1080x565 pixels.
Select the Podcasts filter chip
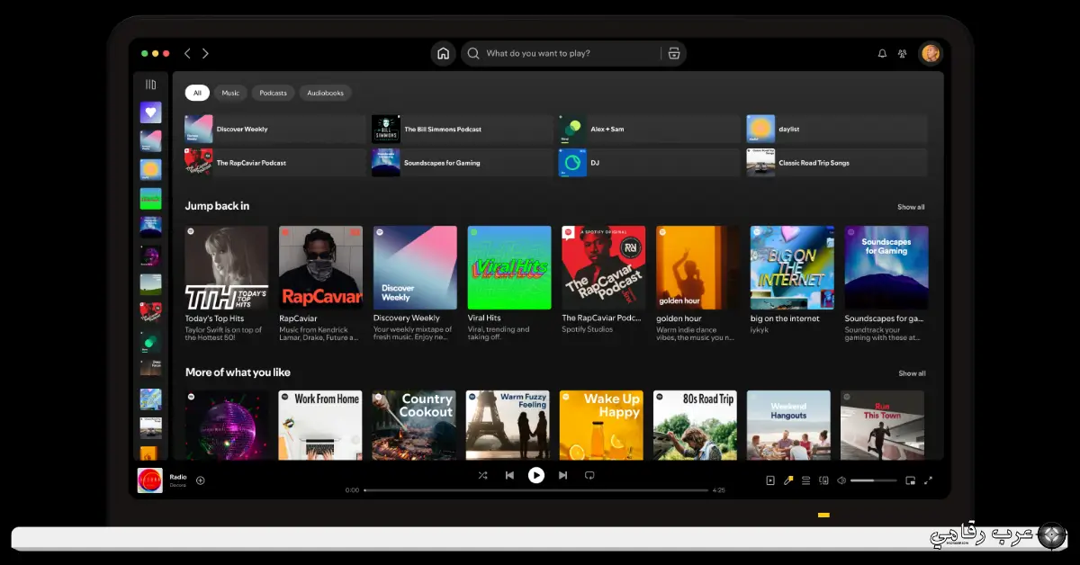(x=273, y=93)
